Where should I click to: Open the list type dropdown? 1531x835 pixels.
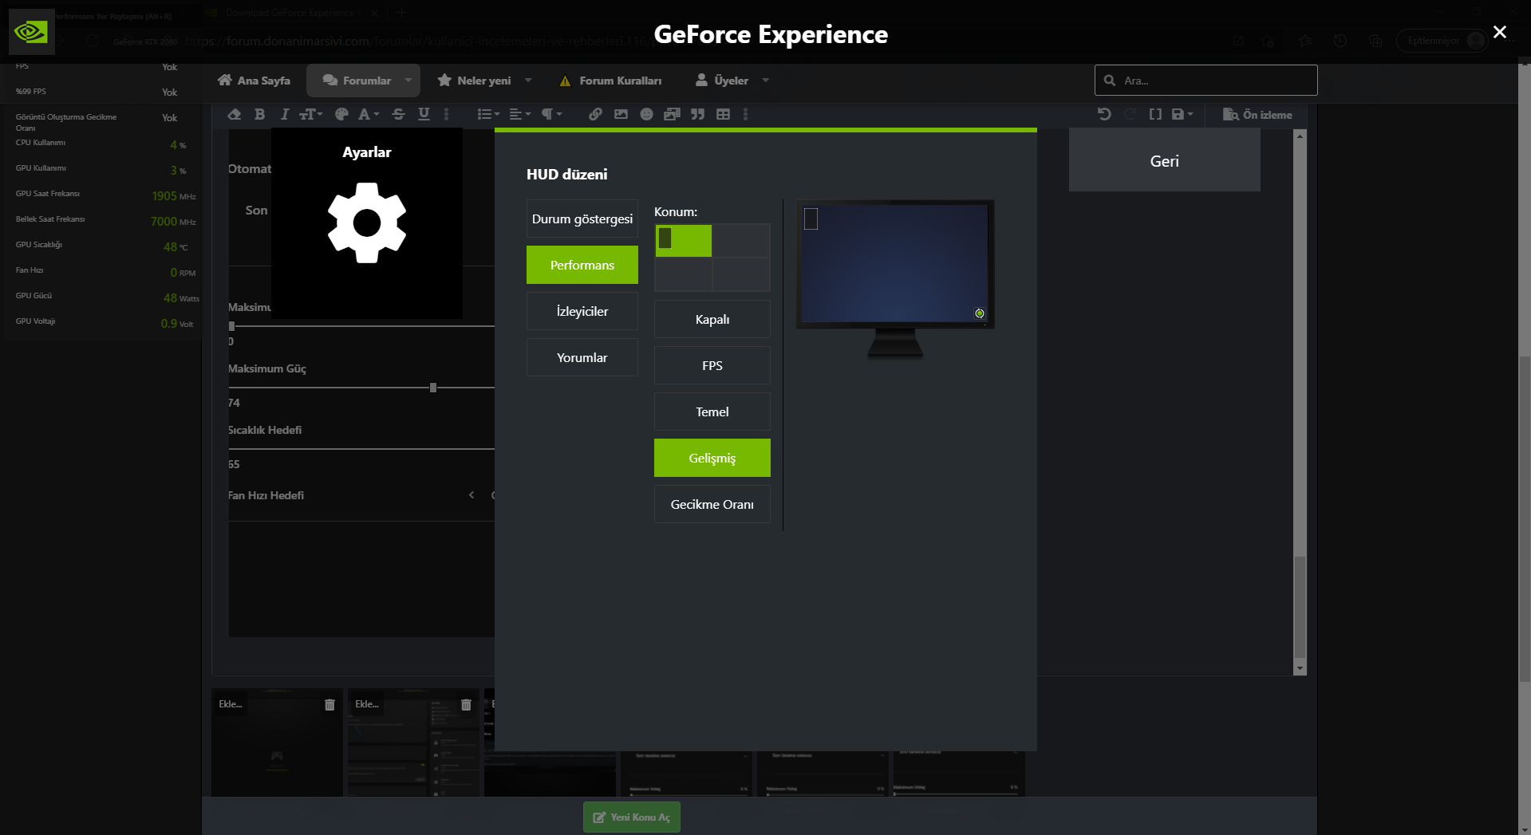(488, 114)
